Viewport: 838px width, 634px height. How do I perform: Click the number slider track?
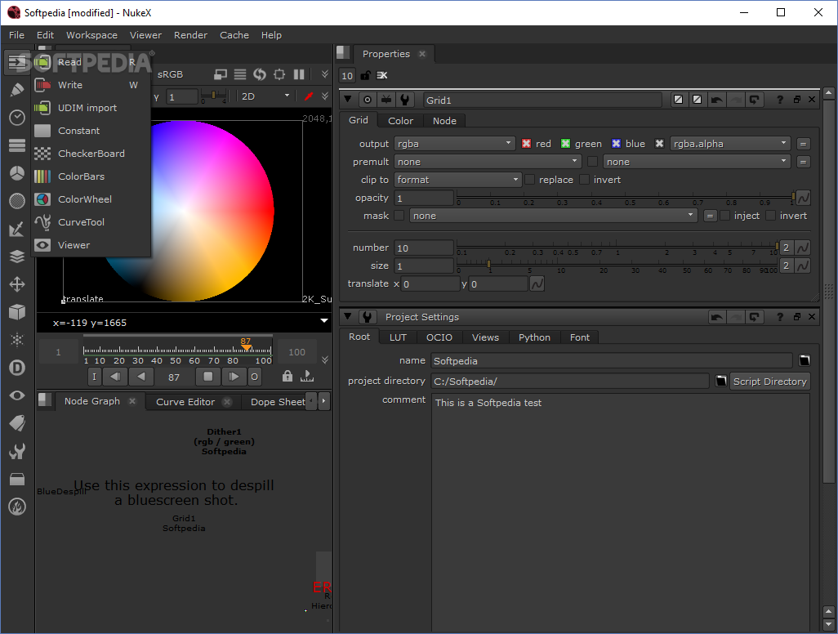click(x=617, y=248)
